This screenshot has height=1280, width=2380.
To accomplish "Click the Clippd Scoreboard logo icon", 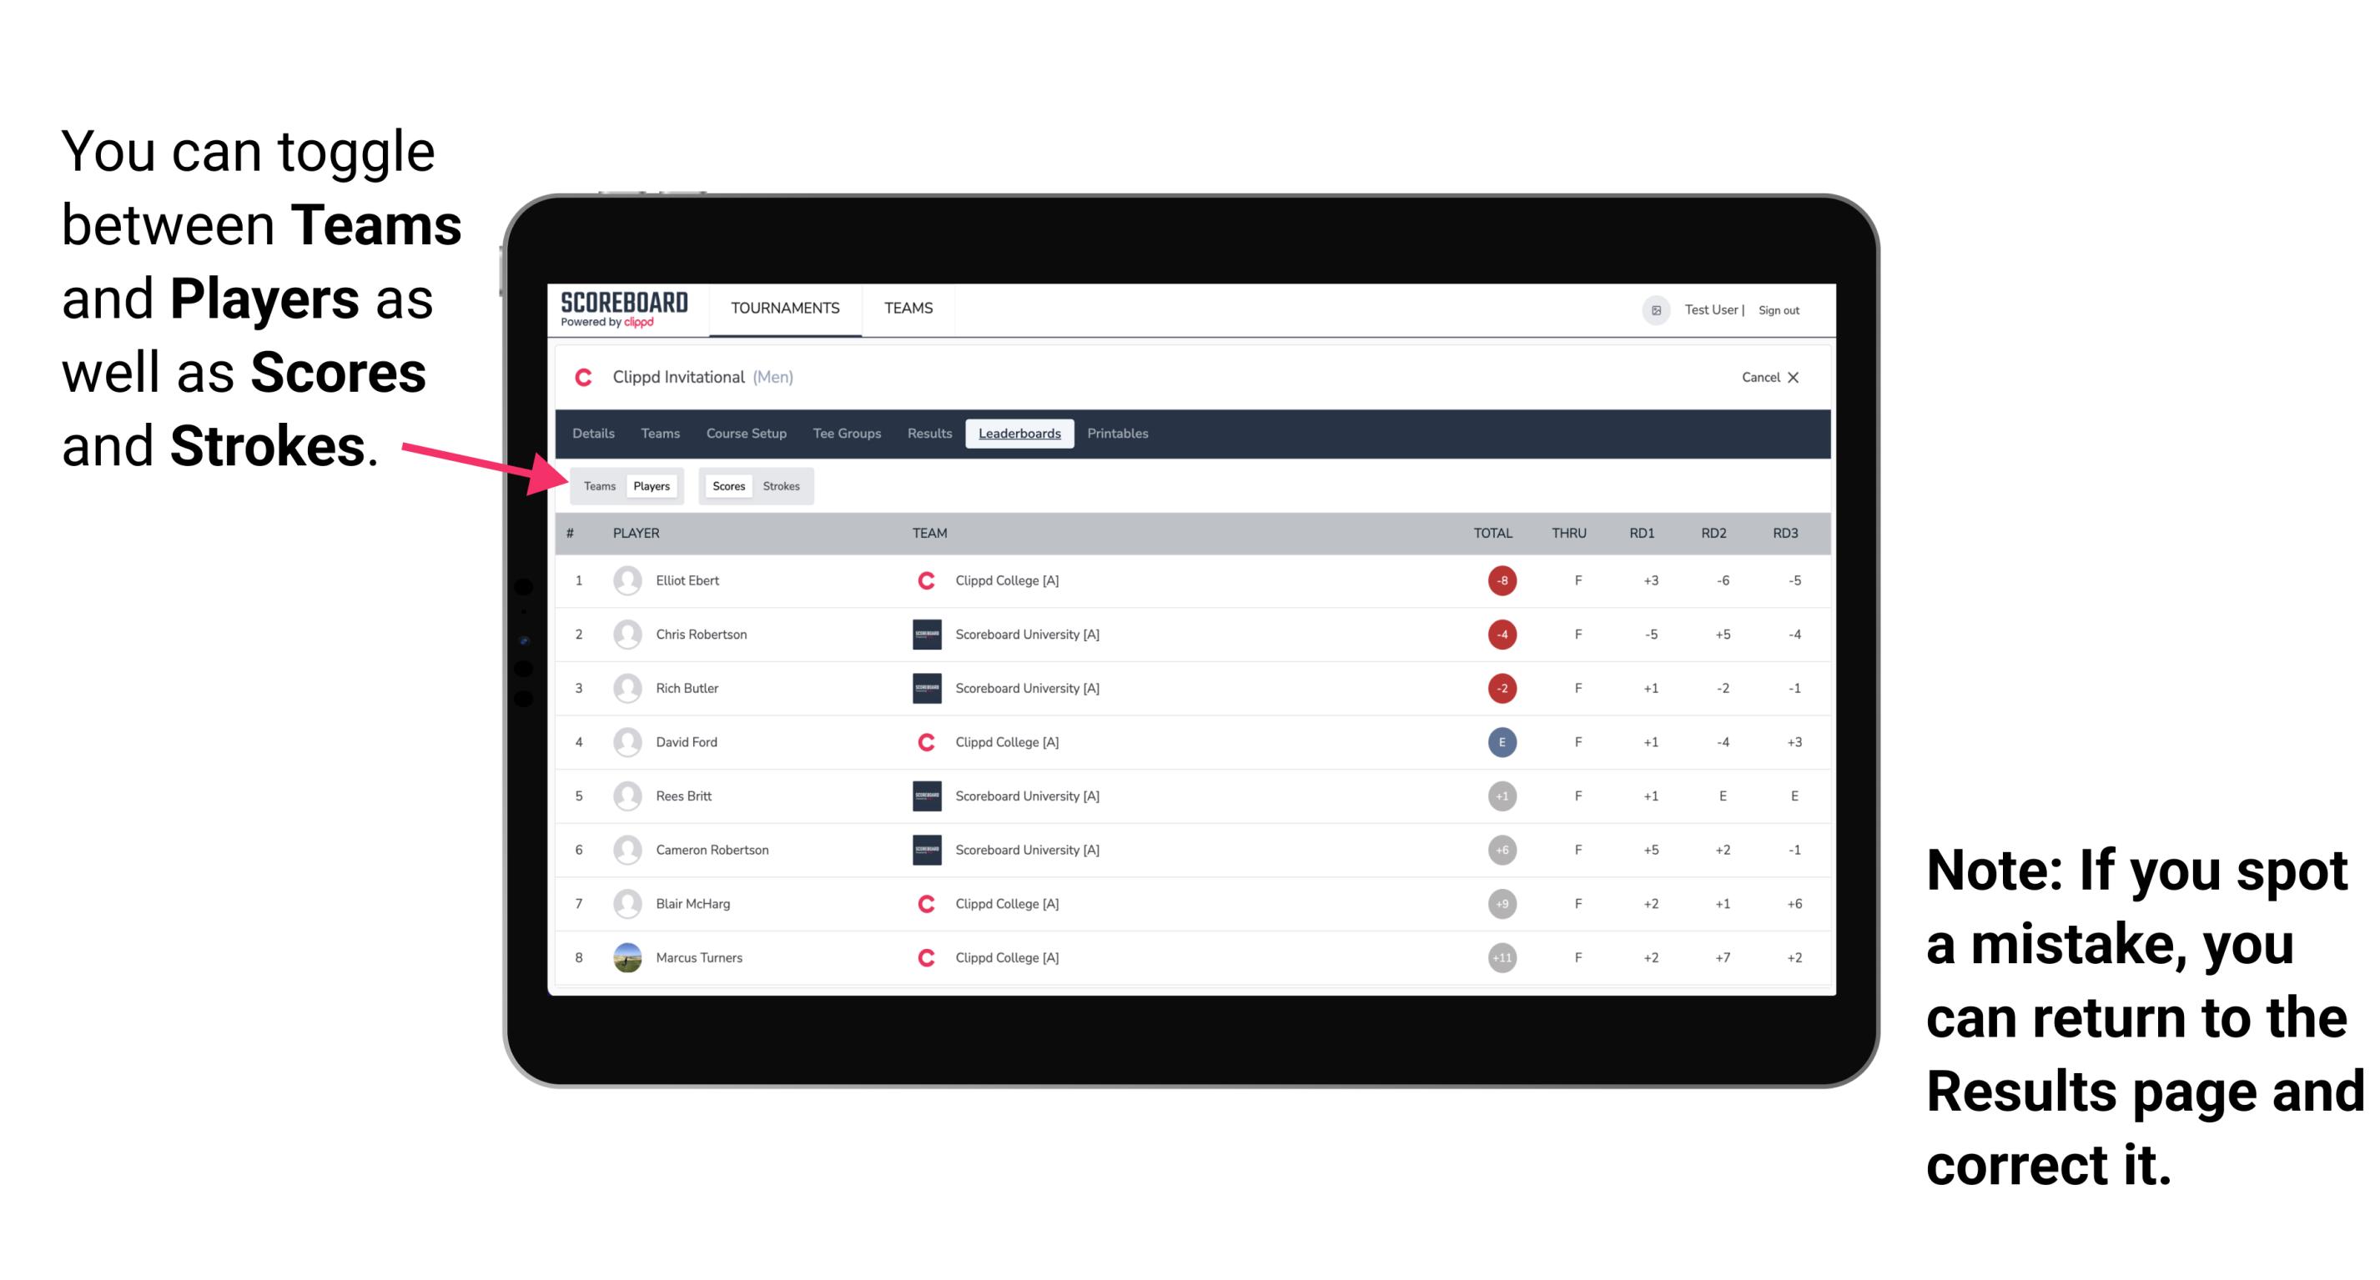I will [618, 310].
